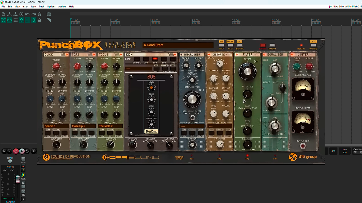Open the Track menu
Viewport: 362px width, 203px height.
click(x=42, y=7)
